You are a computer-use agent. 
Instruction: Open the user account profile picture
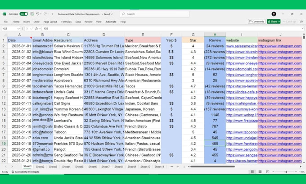tap(274, 14)
